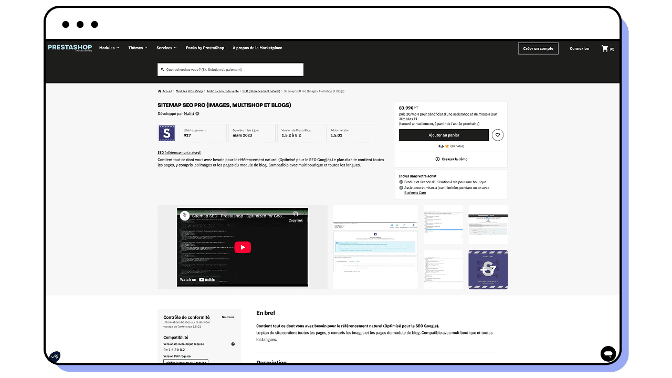
Task: Expand the Modules dropdown menu
Action: 109,48
